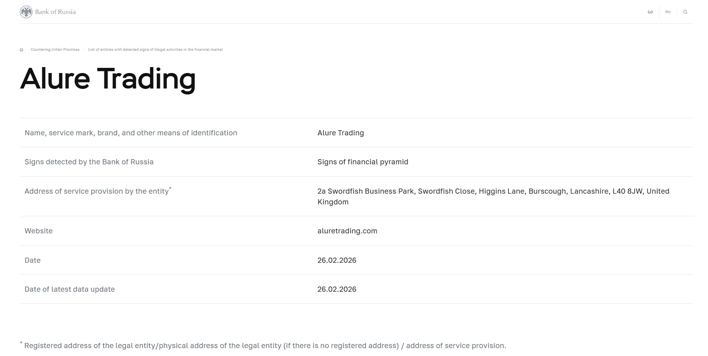Click the Alure Trading page heading
The width and height of the screenshot is (708, 356).
[108, 79]
